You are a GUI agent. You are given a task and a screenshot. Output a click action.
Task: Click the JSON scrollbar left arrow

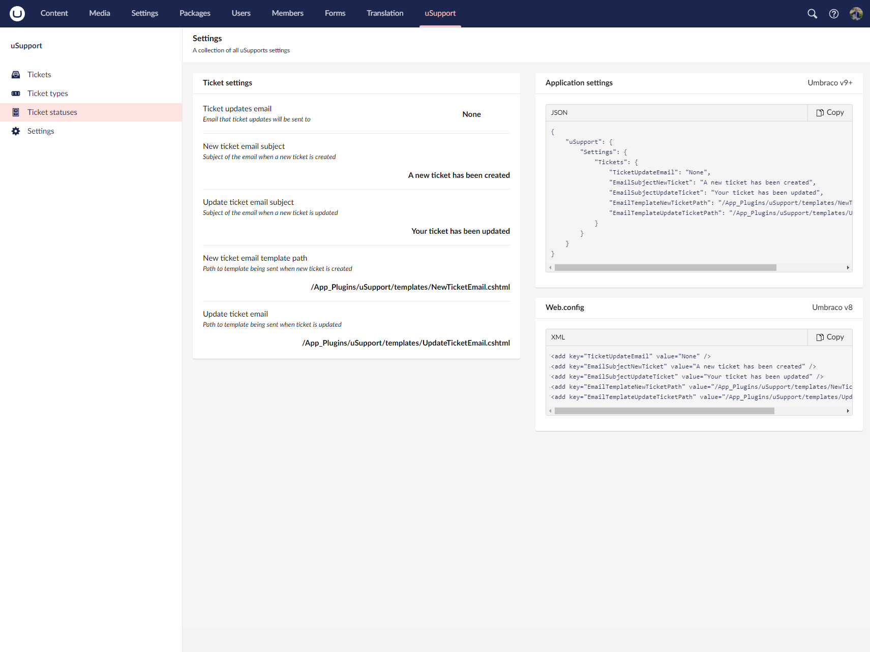click(550, 267)
